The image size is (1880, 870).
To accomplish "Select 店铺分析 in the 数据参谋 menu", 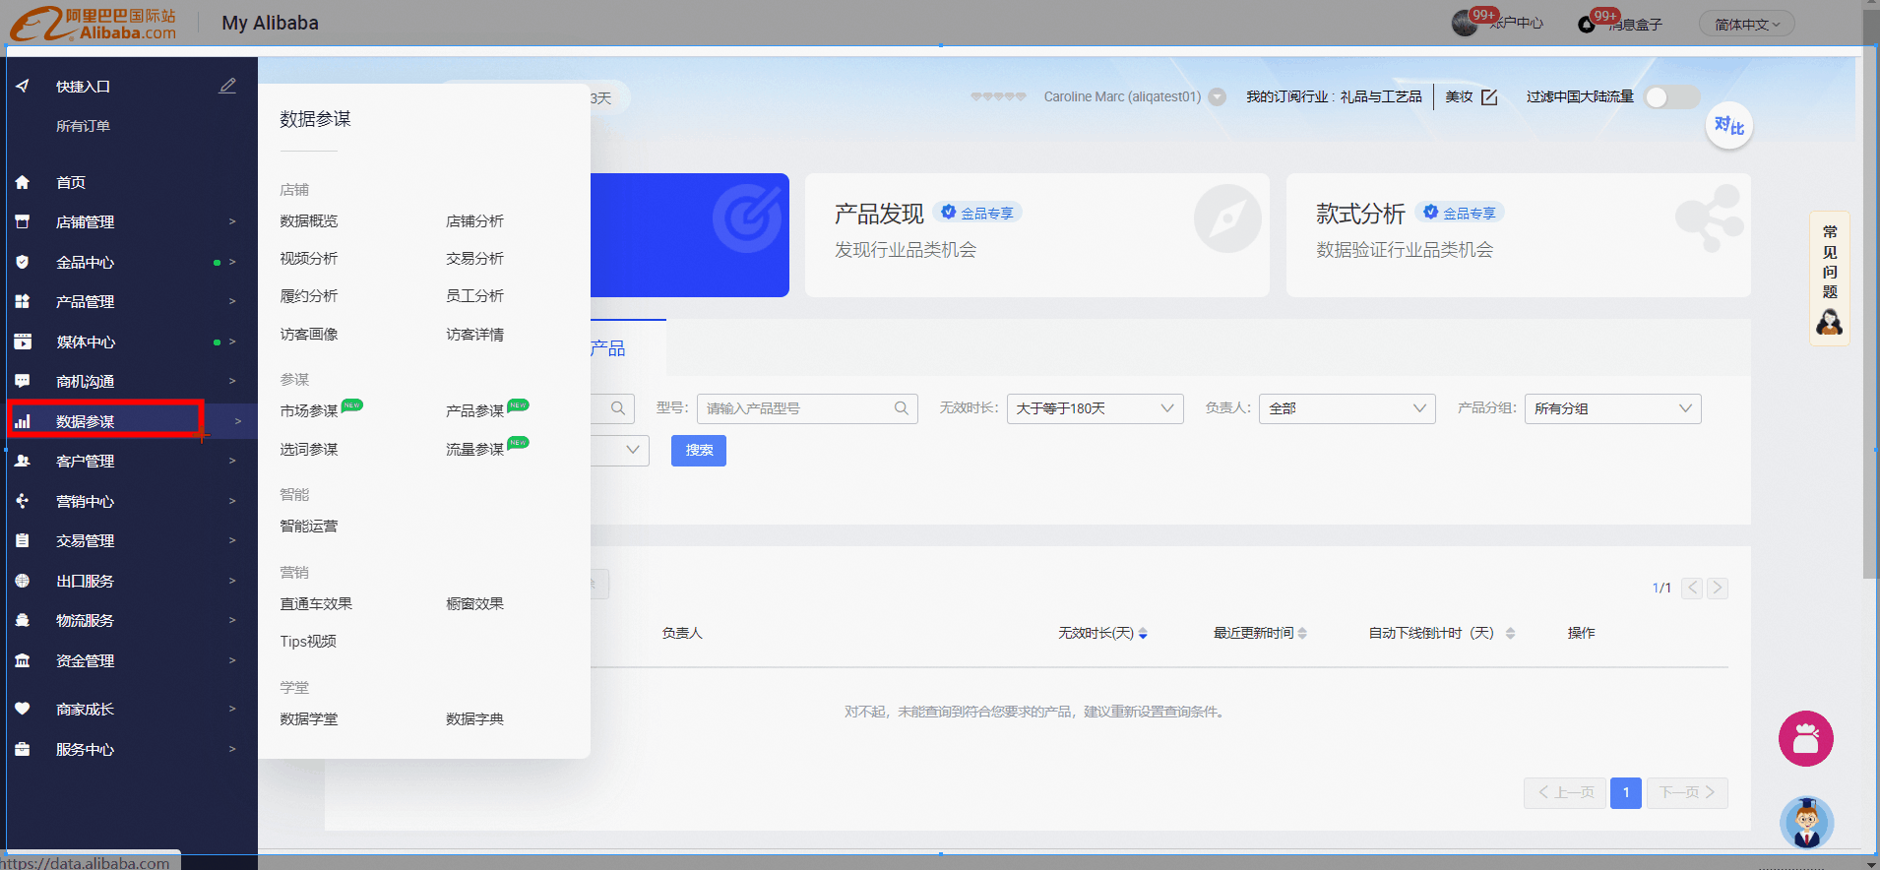I will (x=474, y=220).
